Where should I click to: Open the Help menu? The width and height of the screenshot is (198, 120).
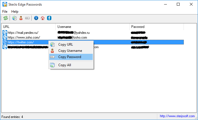(x=15, y=12)
